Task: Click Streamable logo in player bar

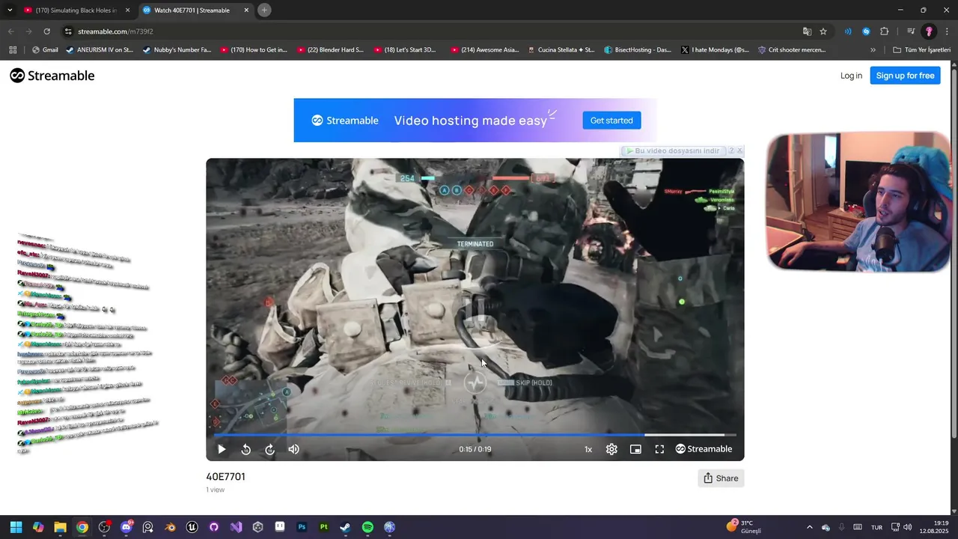Action: [x=704, y=449]
